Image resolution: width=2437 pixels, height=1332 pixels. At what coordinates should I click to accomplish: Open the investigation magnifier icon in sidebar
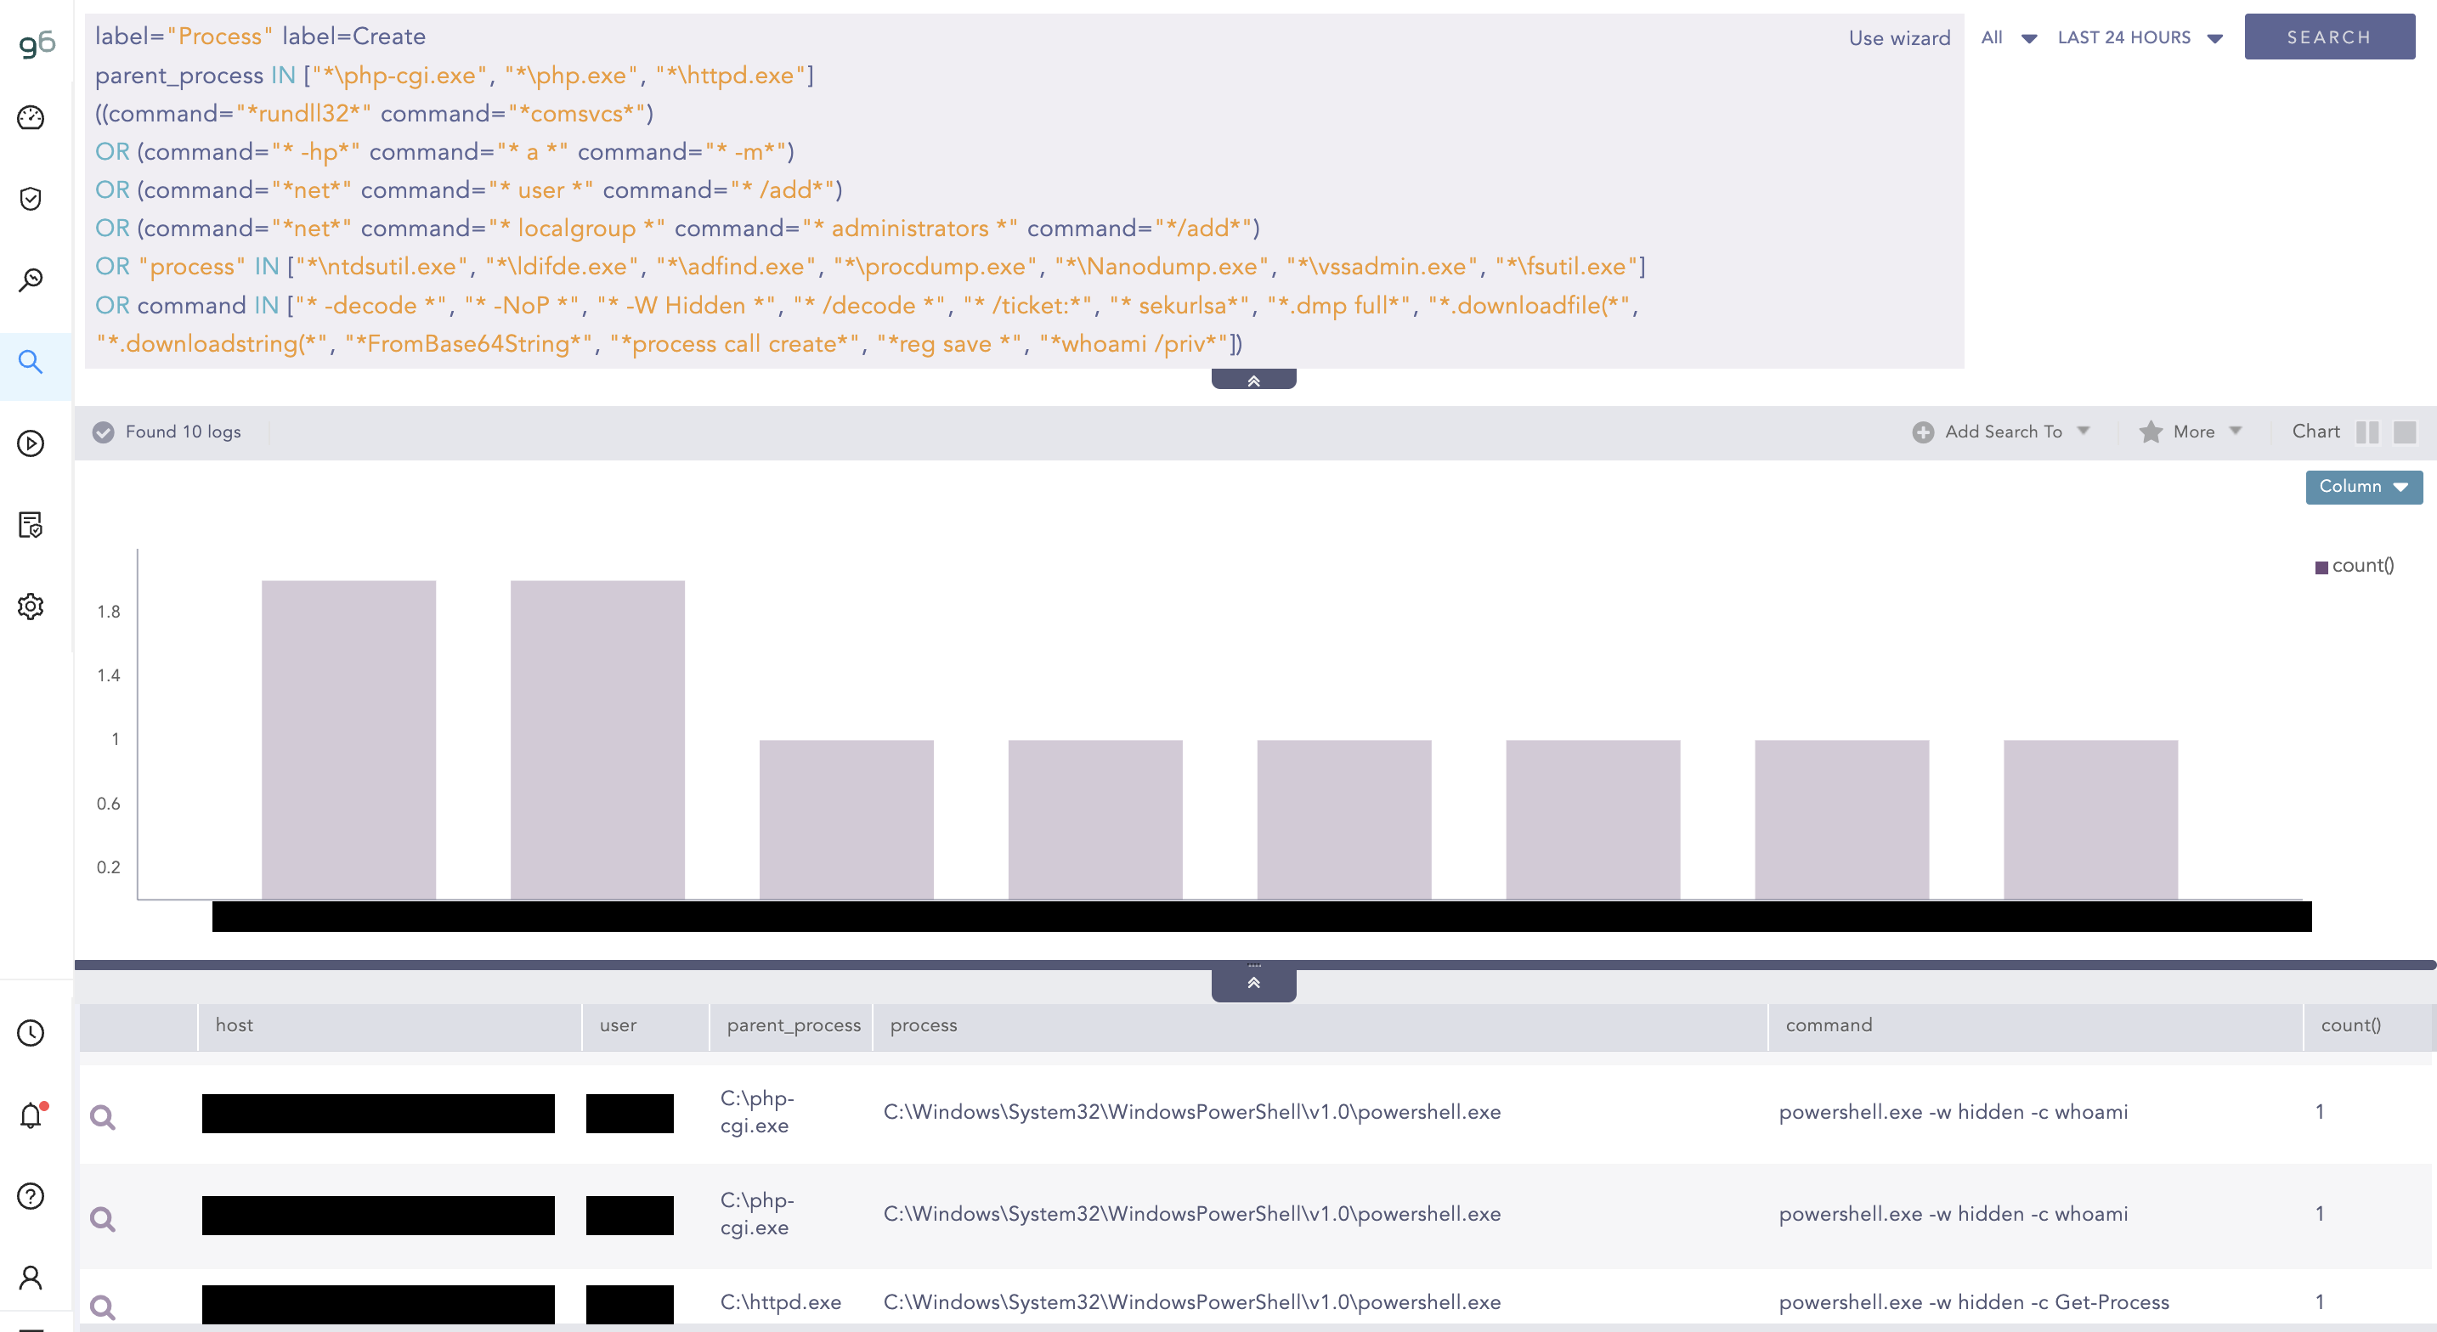(31, 280)
